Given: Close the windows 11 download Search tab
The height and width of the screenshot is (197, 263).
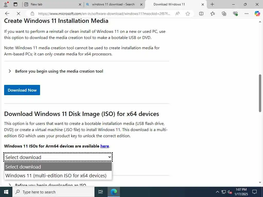Looking at the screenshot, I should [x=142, y=5].
